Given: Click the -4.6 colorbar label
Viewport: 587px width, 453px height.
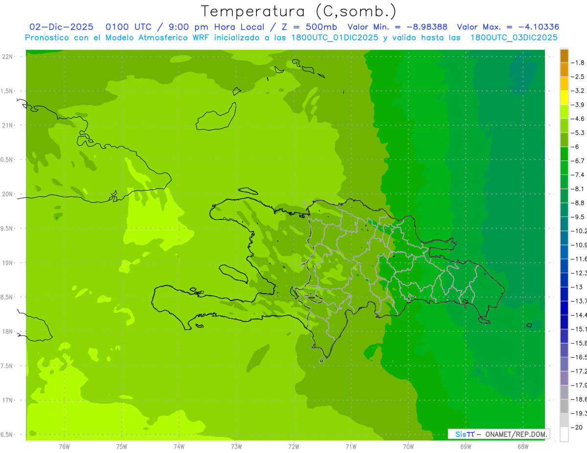Looking at the screenshot, I should (578, 119).
